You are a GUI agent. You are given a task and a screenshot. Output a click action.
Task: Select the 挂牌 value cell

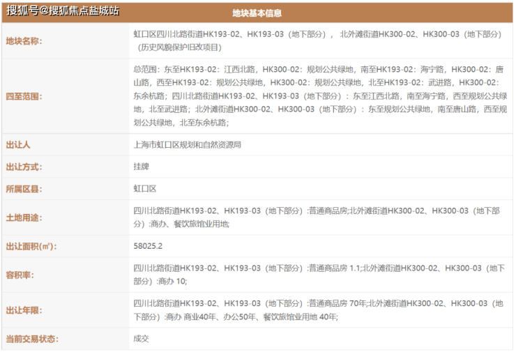142,167
